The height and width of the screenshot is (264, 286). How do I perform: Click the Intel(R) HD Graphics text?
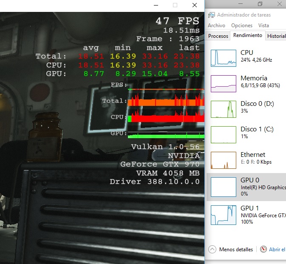[x=263, y=187]
